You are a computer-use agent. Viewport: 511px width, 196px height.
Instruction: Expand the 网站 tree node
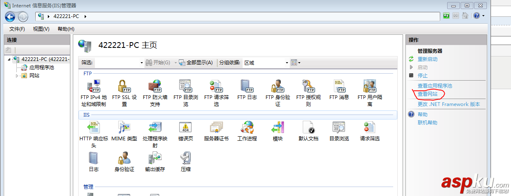(x=17, y=76)
